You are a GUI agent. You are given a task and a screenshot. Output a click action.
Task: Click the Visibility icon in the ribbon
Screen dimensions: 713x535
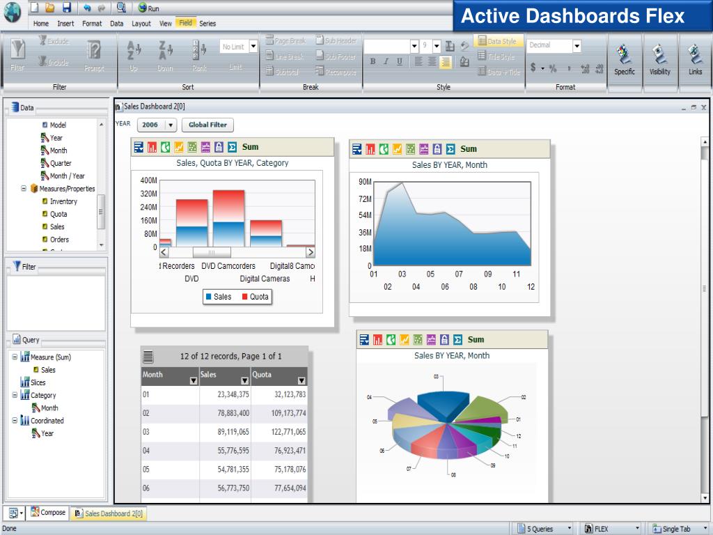659,60
